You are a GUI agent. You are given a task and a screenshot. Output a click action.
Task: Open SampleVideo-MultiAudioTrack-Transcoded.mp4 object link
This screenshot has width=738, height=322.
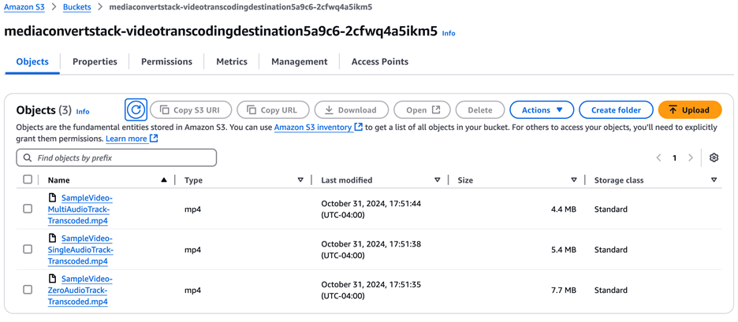80,209
